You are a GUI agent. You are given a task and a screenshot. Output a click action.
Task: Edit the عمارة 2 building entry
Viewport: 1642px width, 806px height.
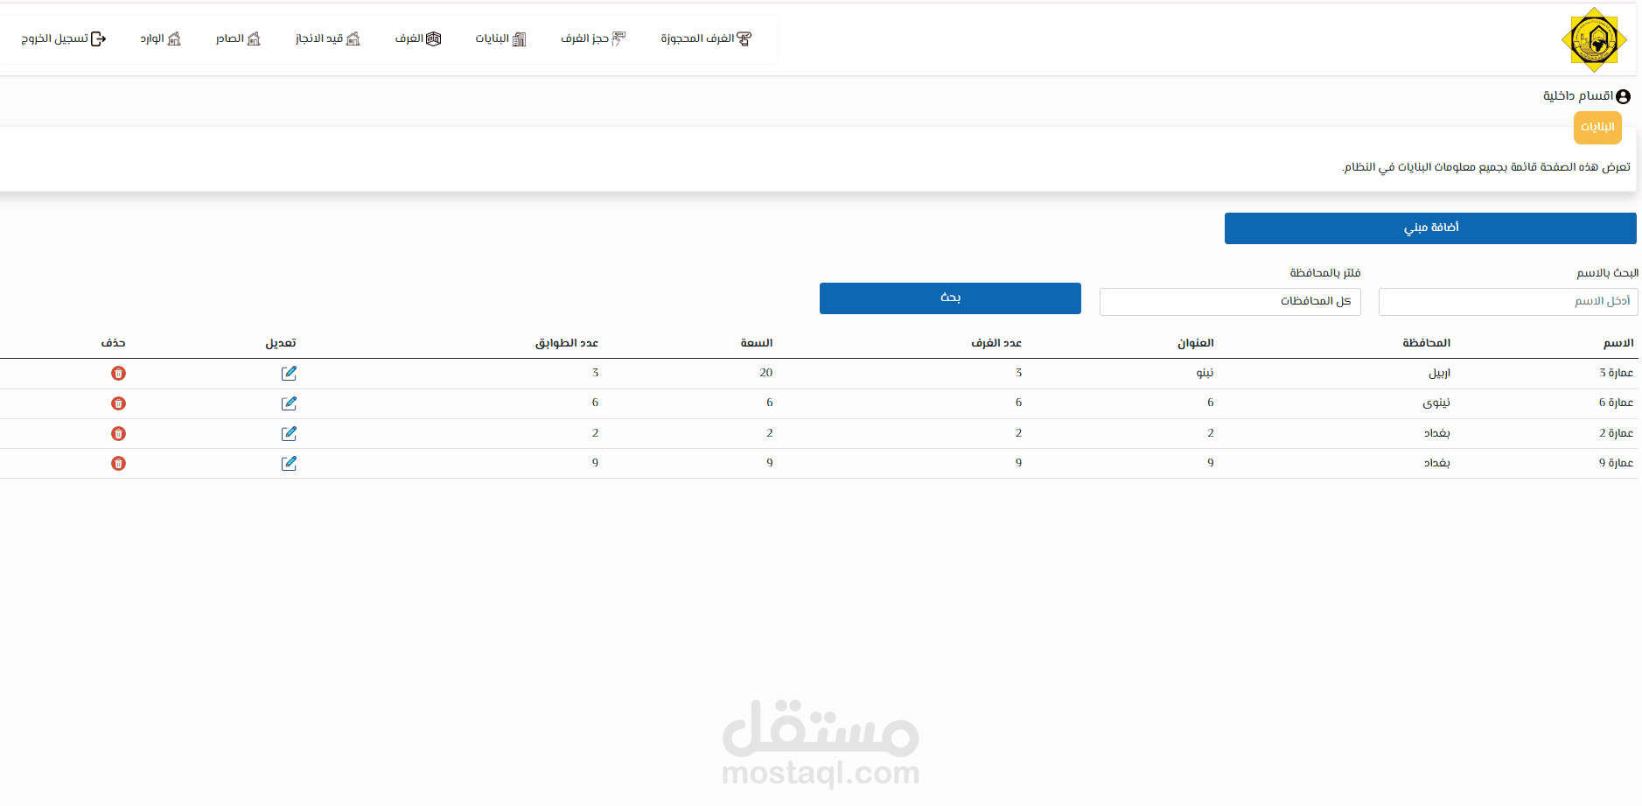289,433
